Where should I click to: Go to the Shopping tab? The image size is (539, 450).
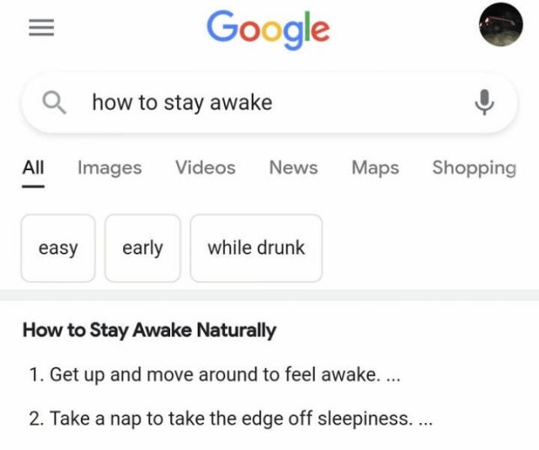tap(474, 169)
